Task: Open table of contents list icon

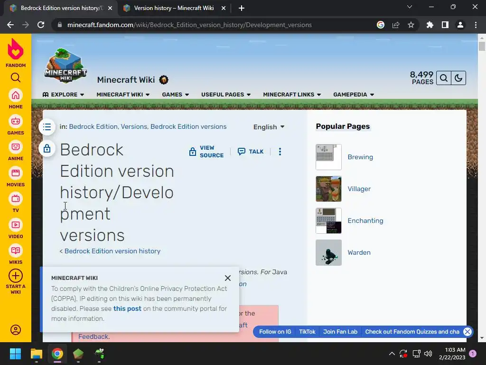Action: pos(47,126)
